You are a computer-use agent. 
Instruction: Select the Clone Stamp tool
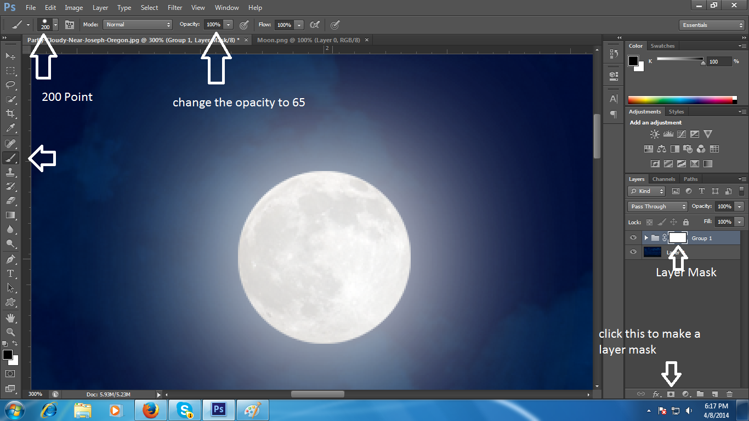[x=10, y=172]
